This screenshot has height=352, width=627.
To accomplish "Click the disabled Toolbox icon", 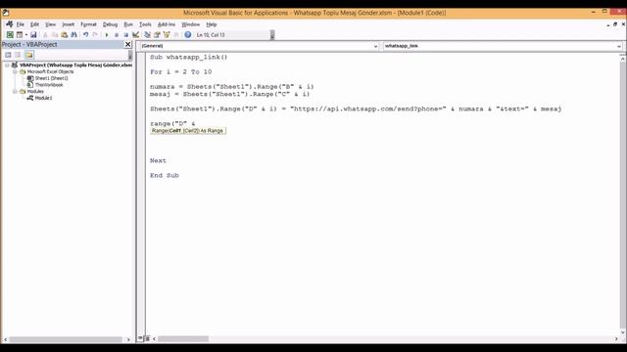I will point(176,35).
